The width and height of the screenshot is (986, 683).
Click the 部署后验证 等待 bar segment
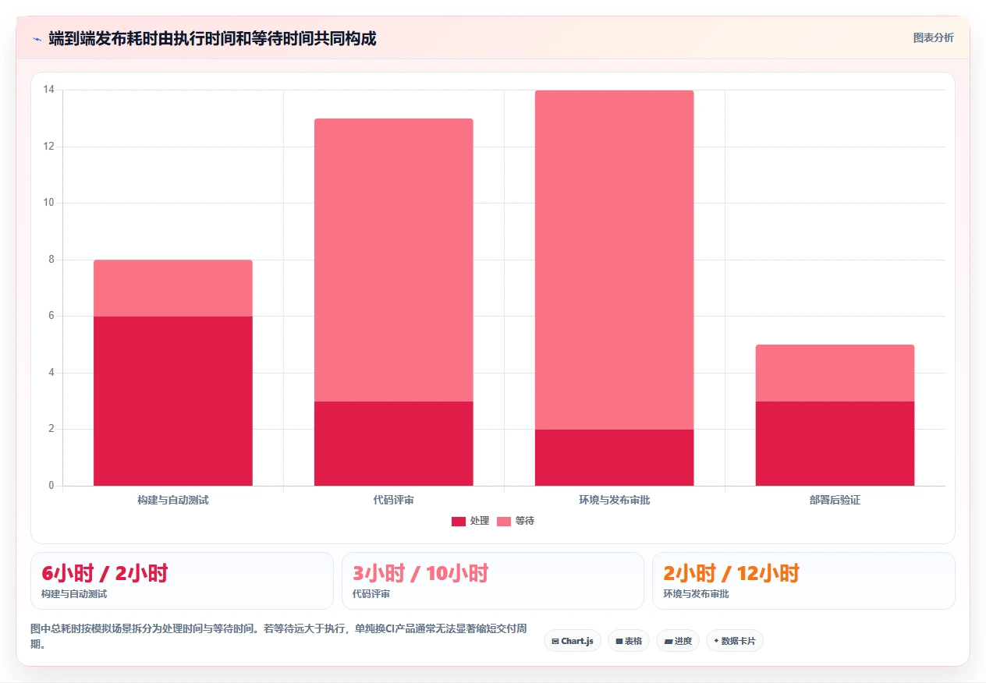tap(835, 373)
